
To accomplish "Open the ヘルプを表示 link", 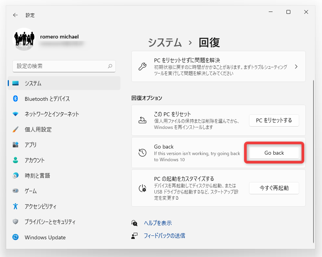I will 158,223.
